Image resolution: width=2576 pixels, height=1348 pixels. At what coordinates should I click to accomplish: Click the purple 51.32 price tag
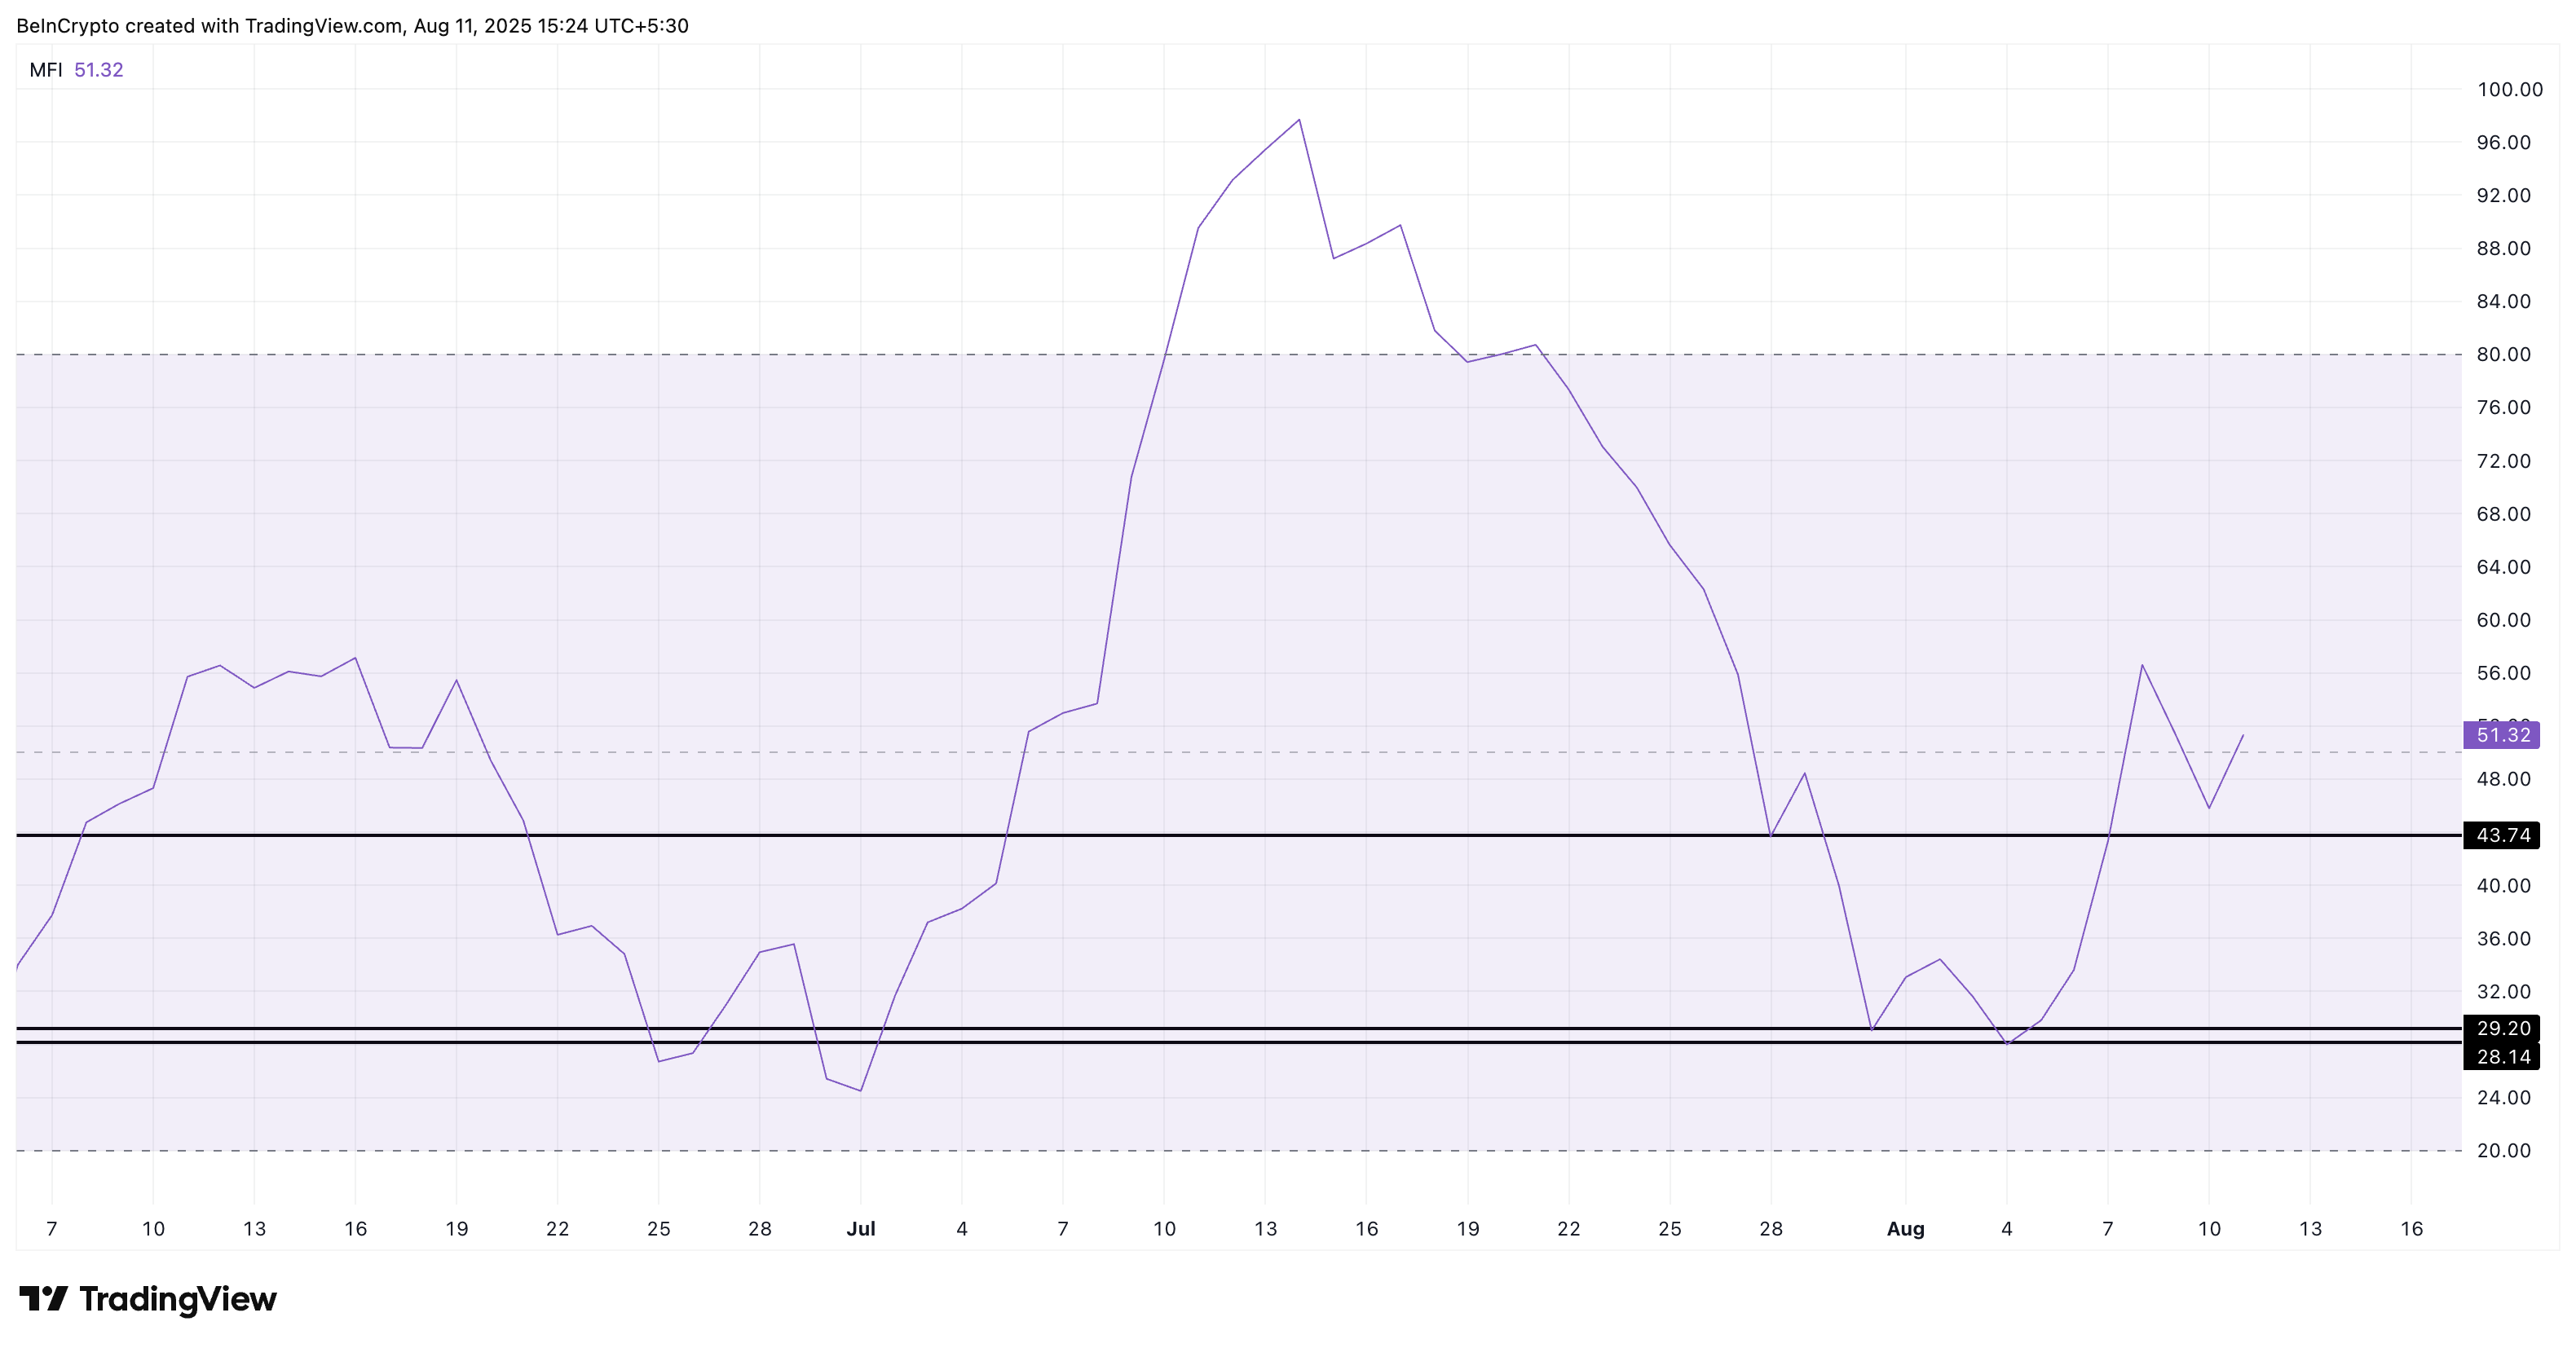2501,735
